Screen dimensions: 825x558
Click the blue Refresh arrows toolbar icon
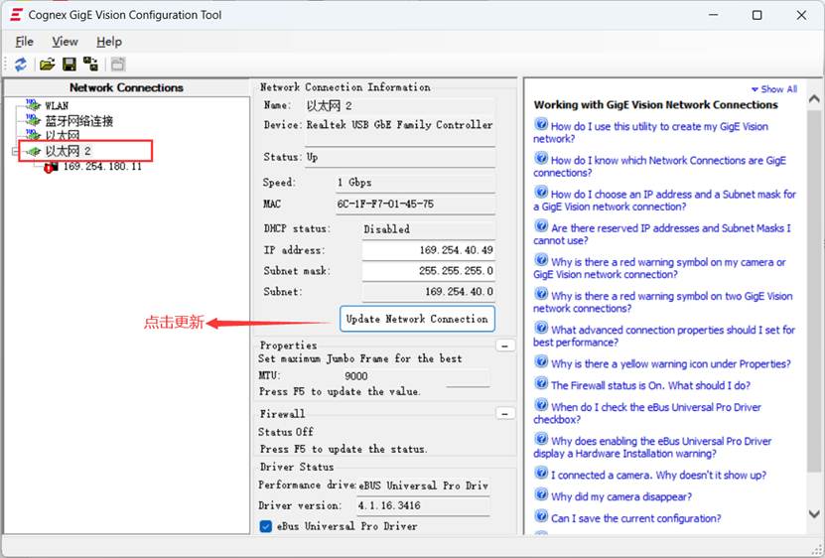click(x=21, y=65)
